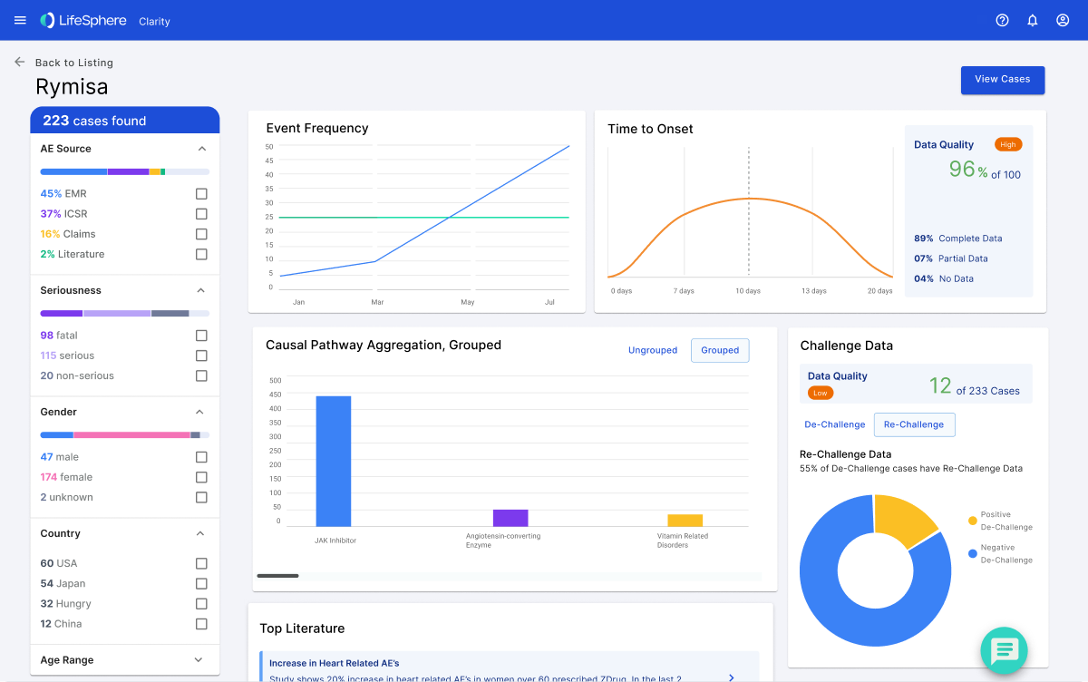Image resolution: width=1088 pixels, height=682 pixels.
Task: Click the View Cases button
Action: point(1003,80)
